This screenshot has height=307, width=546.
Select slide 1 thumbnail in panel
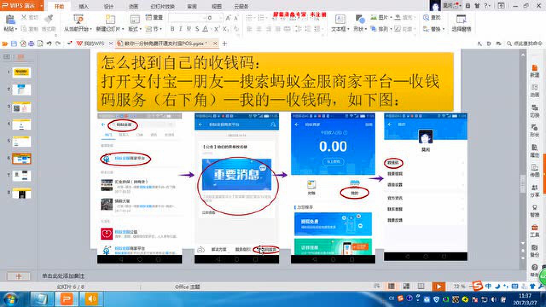[21, 72]
